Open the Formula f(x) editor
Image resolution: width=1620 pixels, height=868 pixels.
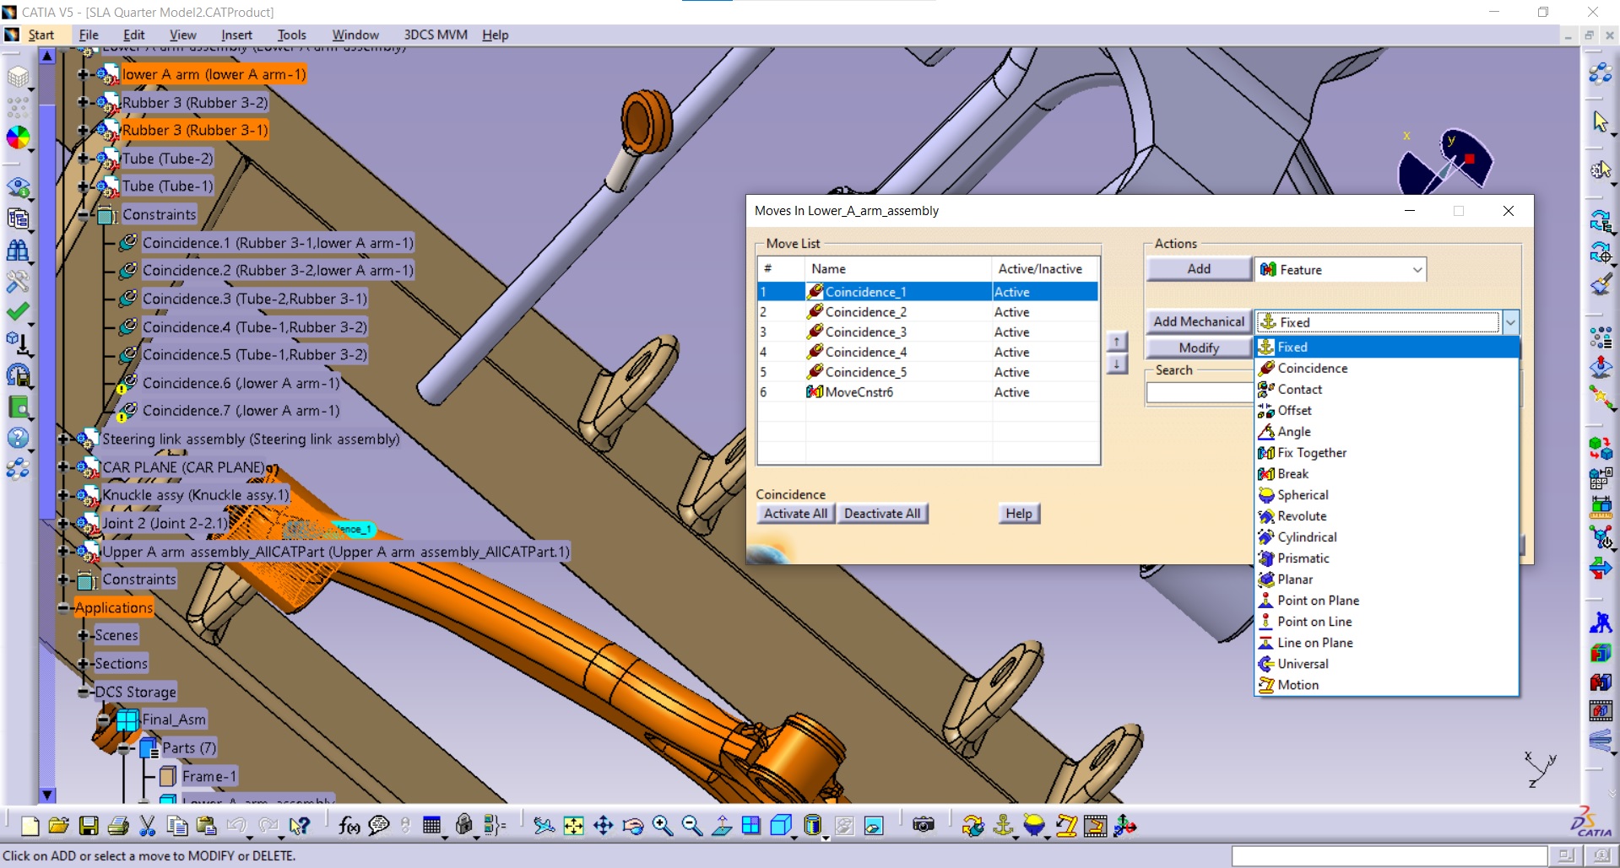349,828
